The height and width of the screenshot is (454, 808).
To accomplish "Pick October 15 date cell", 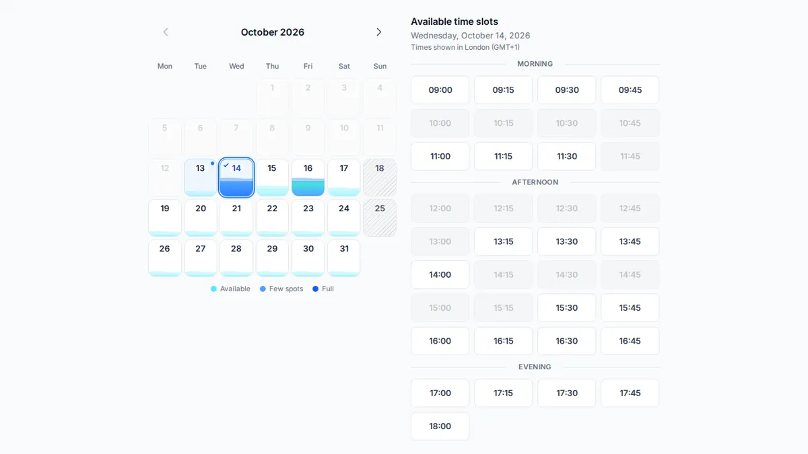I will (272, 178).
